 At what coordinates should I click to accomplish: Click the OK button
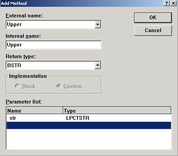[x=153, y=18]
